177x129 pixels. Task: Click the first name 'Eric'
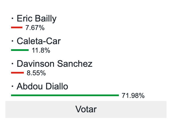click(24, 19)
